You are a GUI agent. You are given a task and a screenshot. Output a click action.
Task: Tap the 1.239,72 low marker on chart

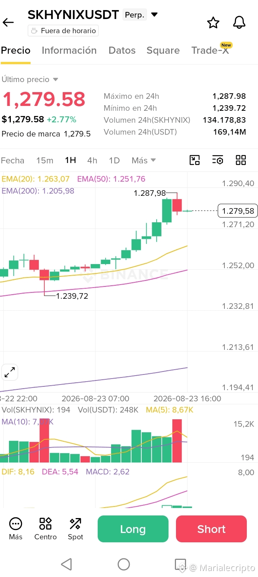(x=72, y=296)
